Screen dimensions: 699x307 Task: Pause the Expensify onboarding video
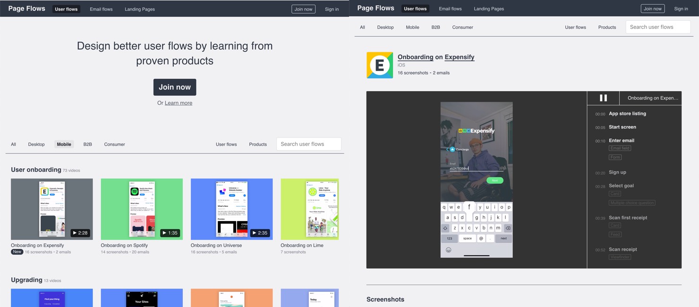(603, 98)
